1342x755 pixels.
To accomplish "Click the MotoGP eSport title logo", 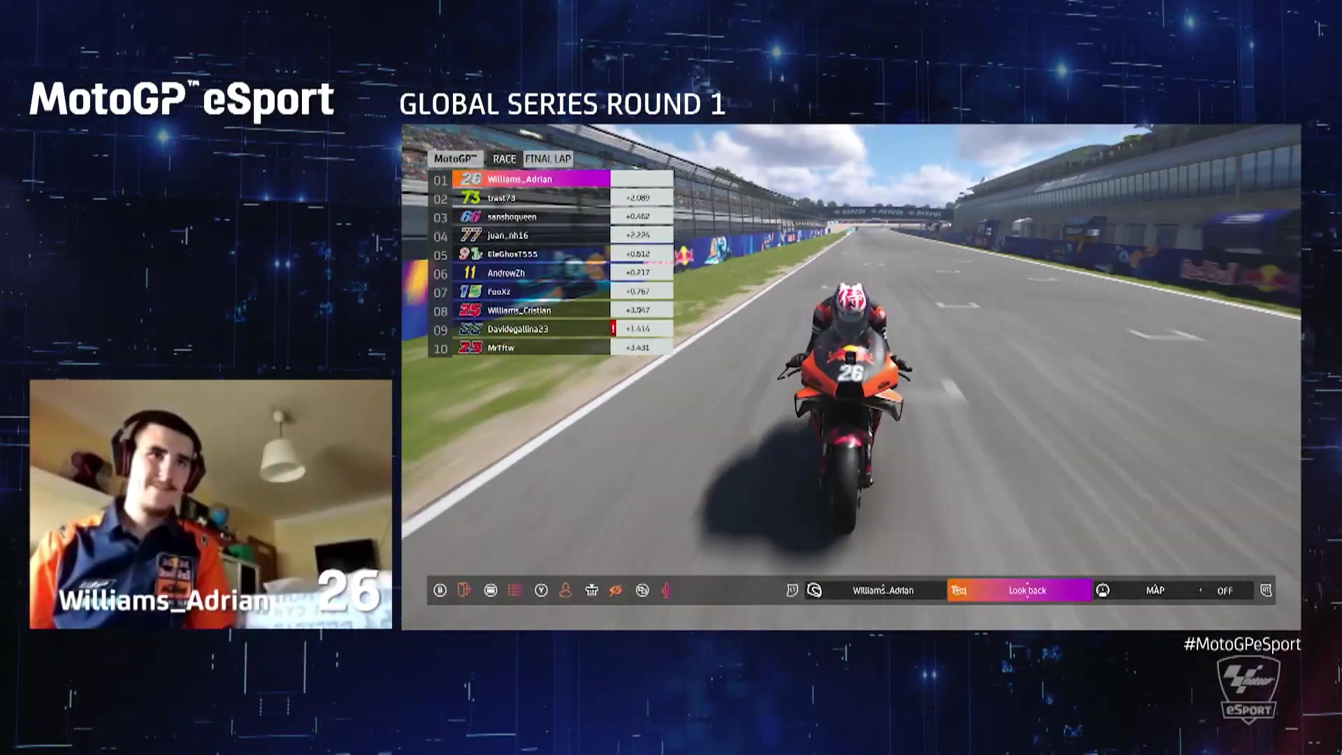I will 182,100.
